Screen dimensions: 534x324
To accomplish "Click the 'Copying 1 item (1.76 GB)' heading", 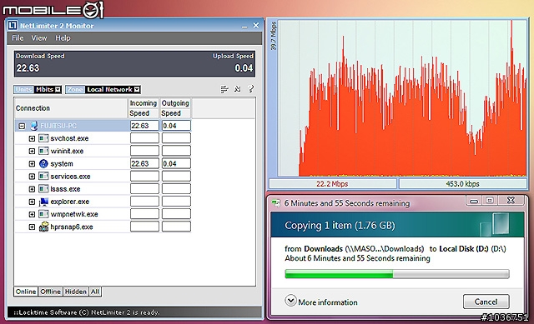I will (340, 226).
